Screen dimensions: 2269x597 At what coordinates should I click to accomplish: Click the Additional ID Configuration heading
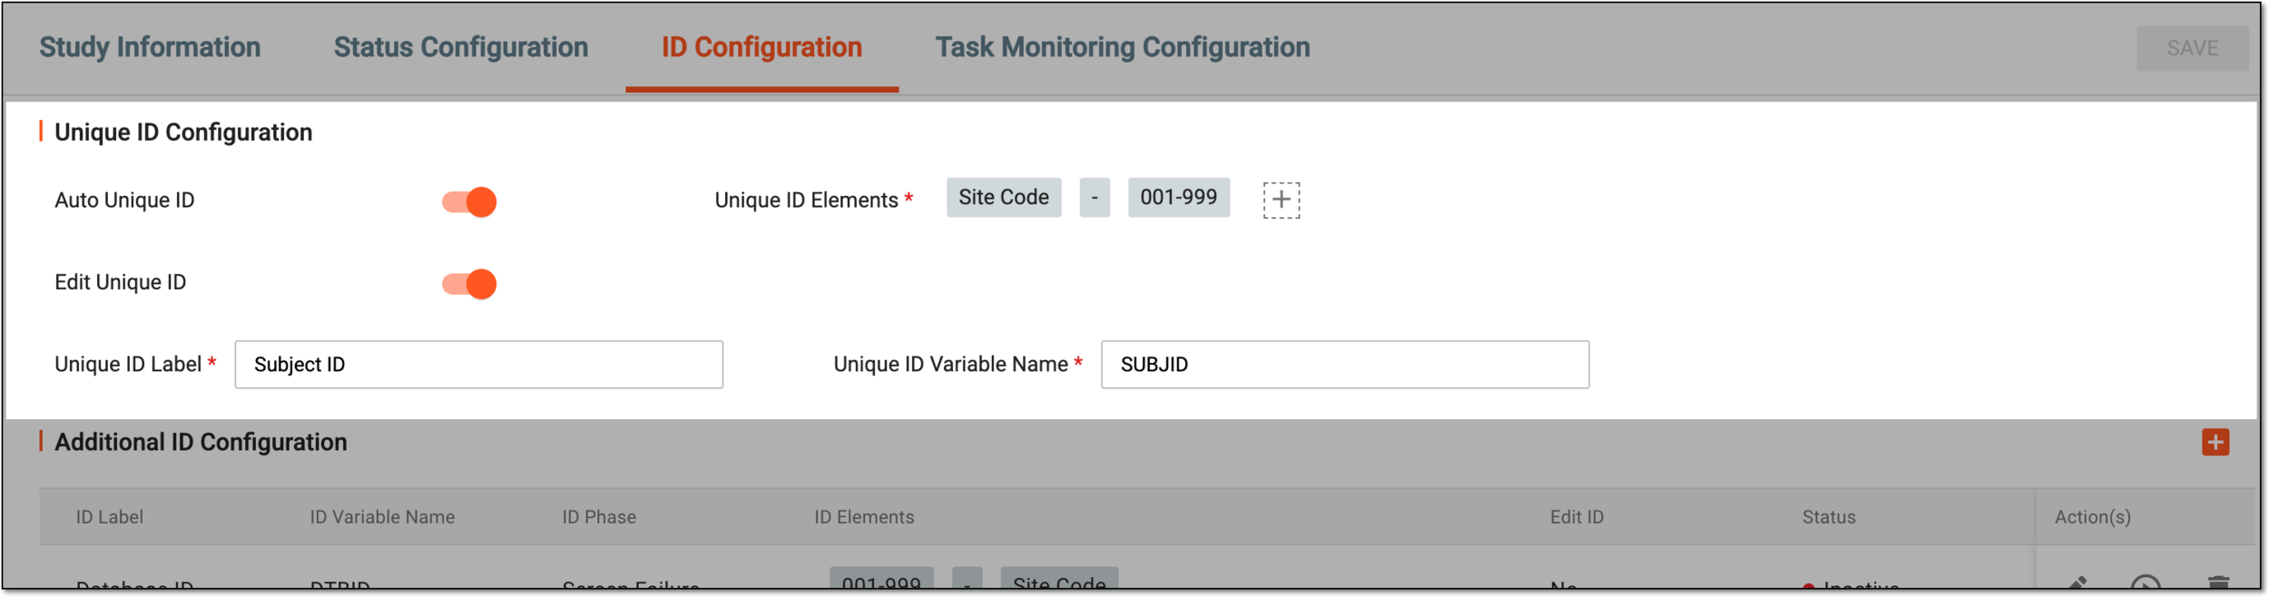(201, 443)
